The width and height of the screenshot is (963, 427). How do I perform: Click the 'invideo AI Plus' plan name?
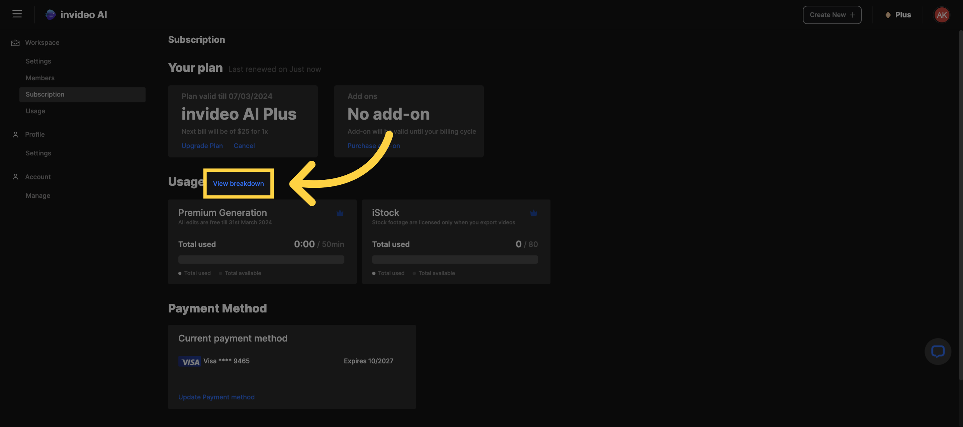coord(239,114)
